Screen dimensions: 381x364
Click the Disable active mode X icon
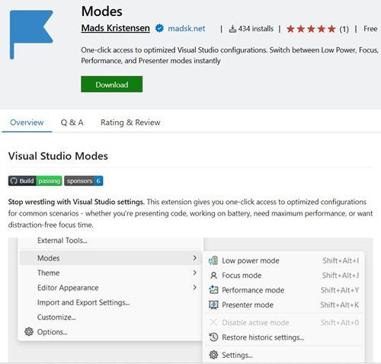[213, 322]
